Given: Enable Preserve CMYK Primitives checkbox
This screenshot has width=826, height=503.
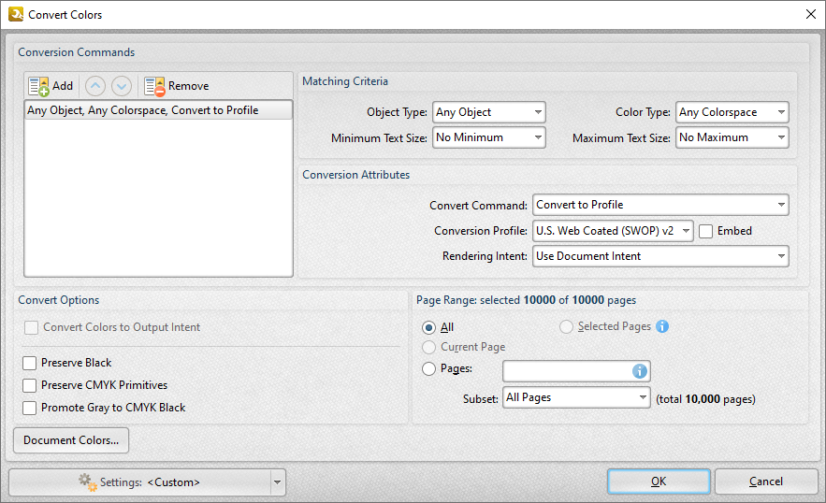Looking at the screenshot, I should pyautogui.click(x=30, y=385).
